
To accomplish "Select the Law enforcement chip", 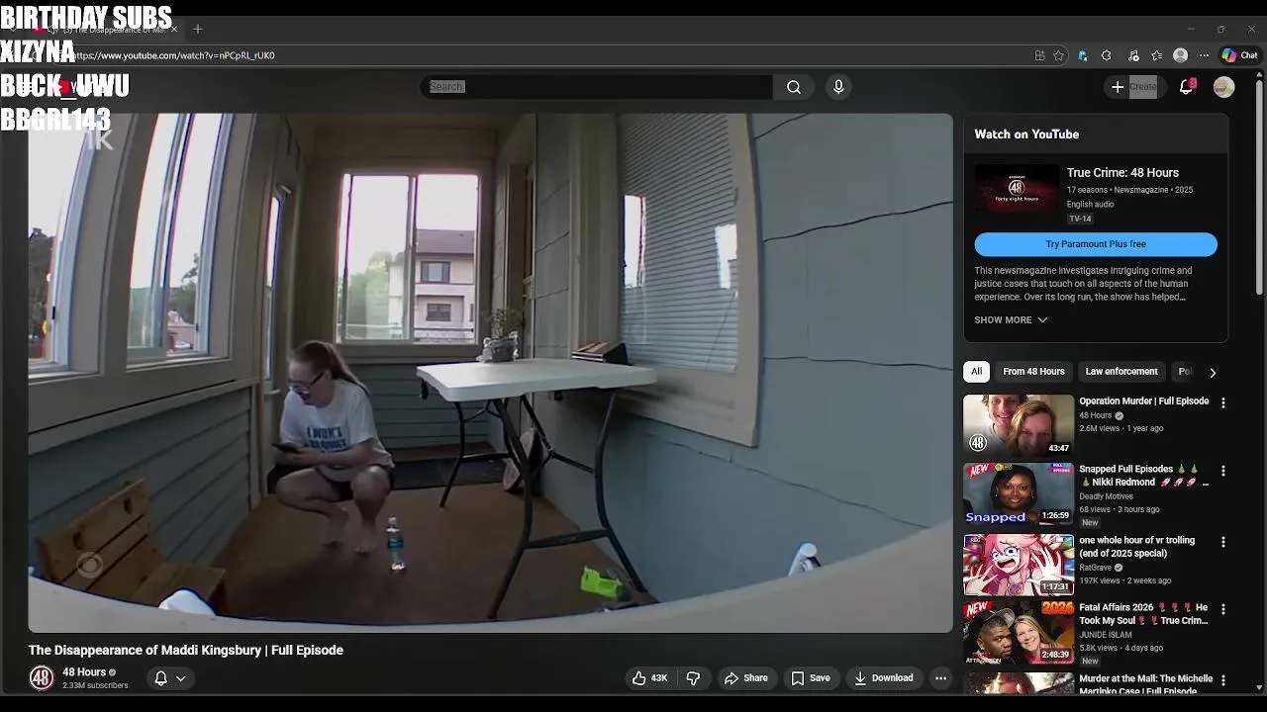I will [1121, 372].
